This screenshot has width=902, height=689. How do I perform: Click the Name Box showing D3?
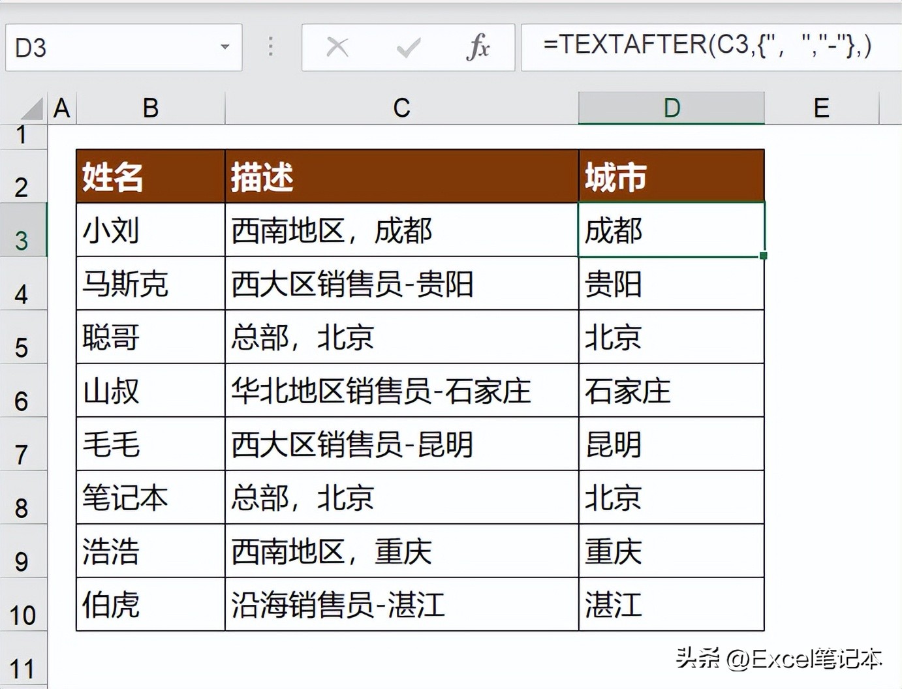[124, 47]
